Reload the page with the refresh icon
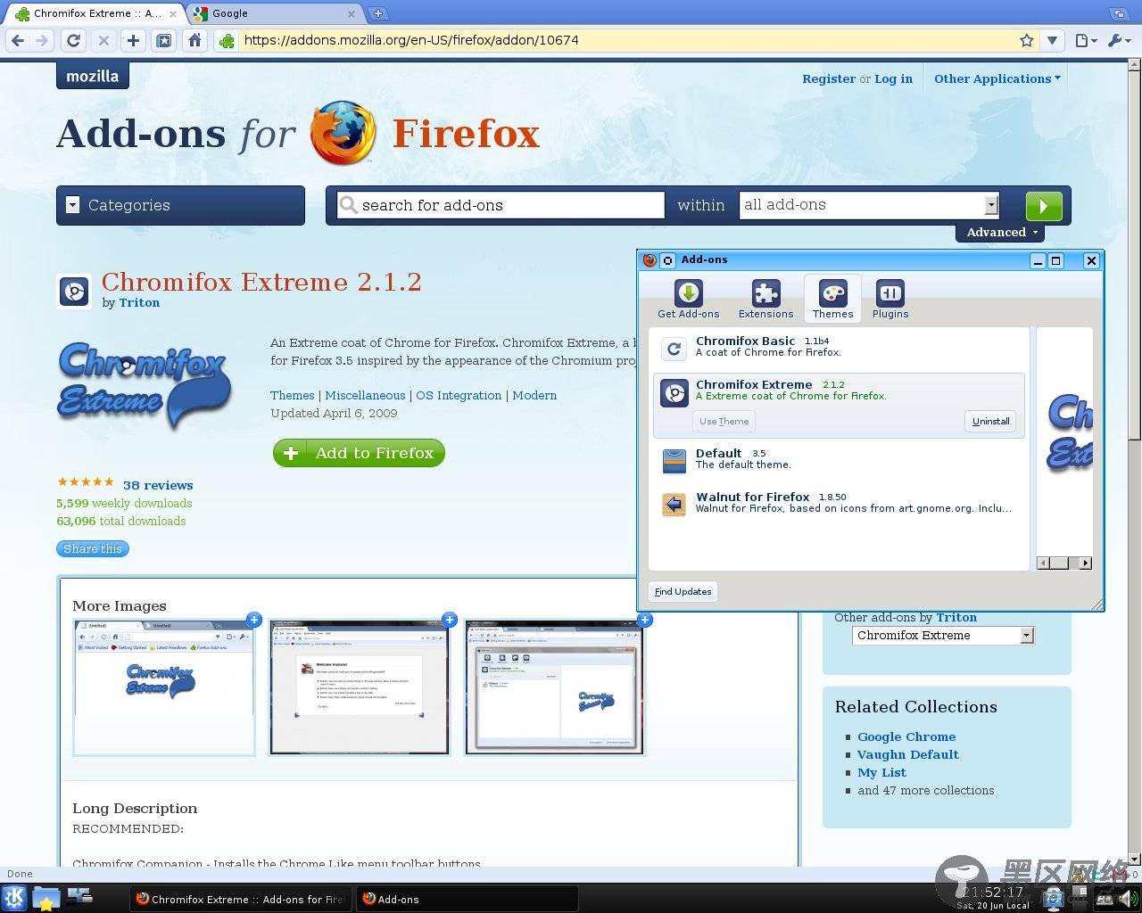The width and height of the screenshot is (1142, 913). point(74,40)
